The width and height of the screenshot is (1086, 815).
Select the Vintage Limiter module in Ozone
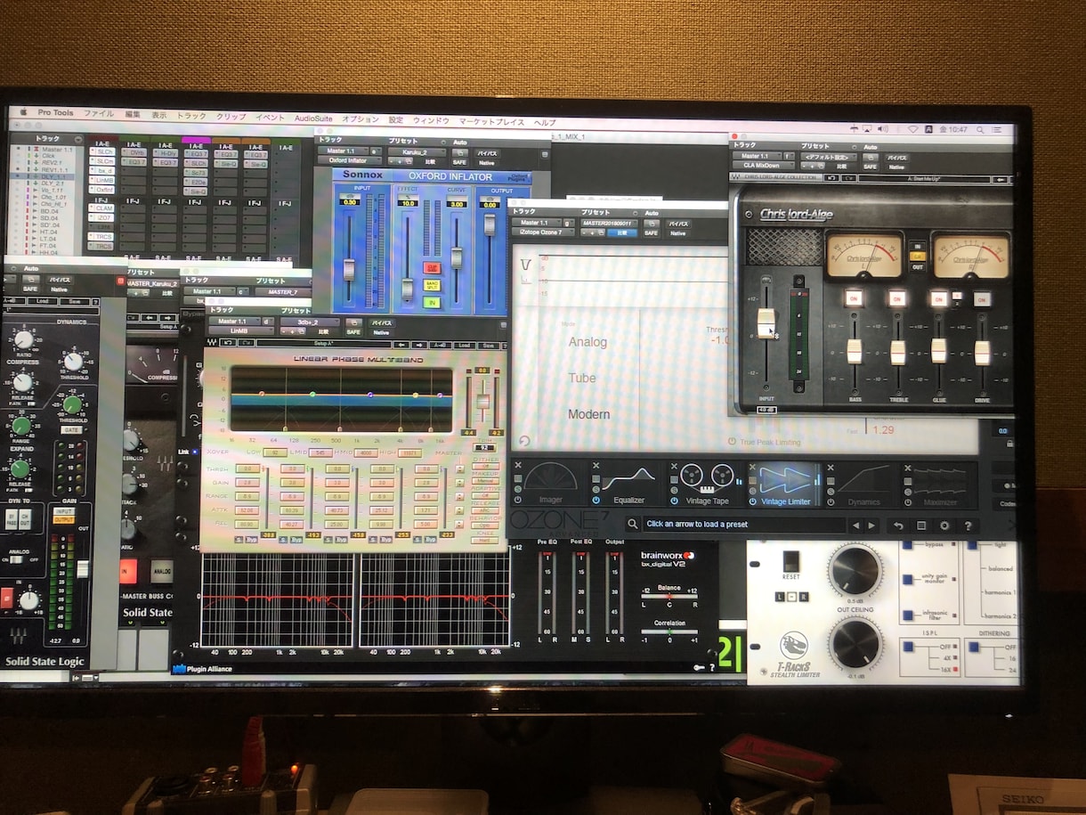coord(785,485)
